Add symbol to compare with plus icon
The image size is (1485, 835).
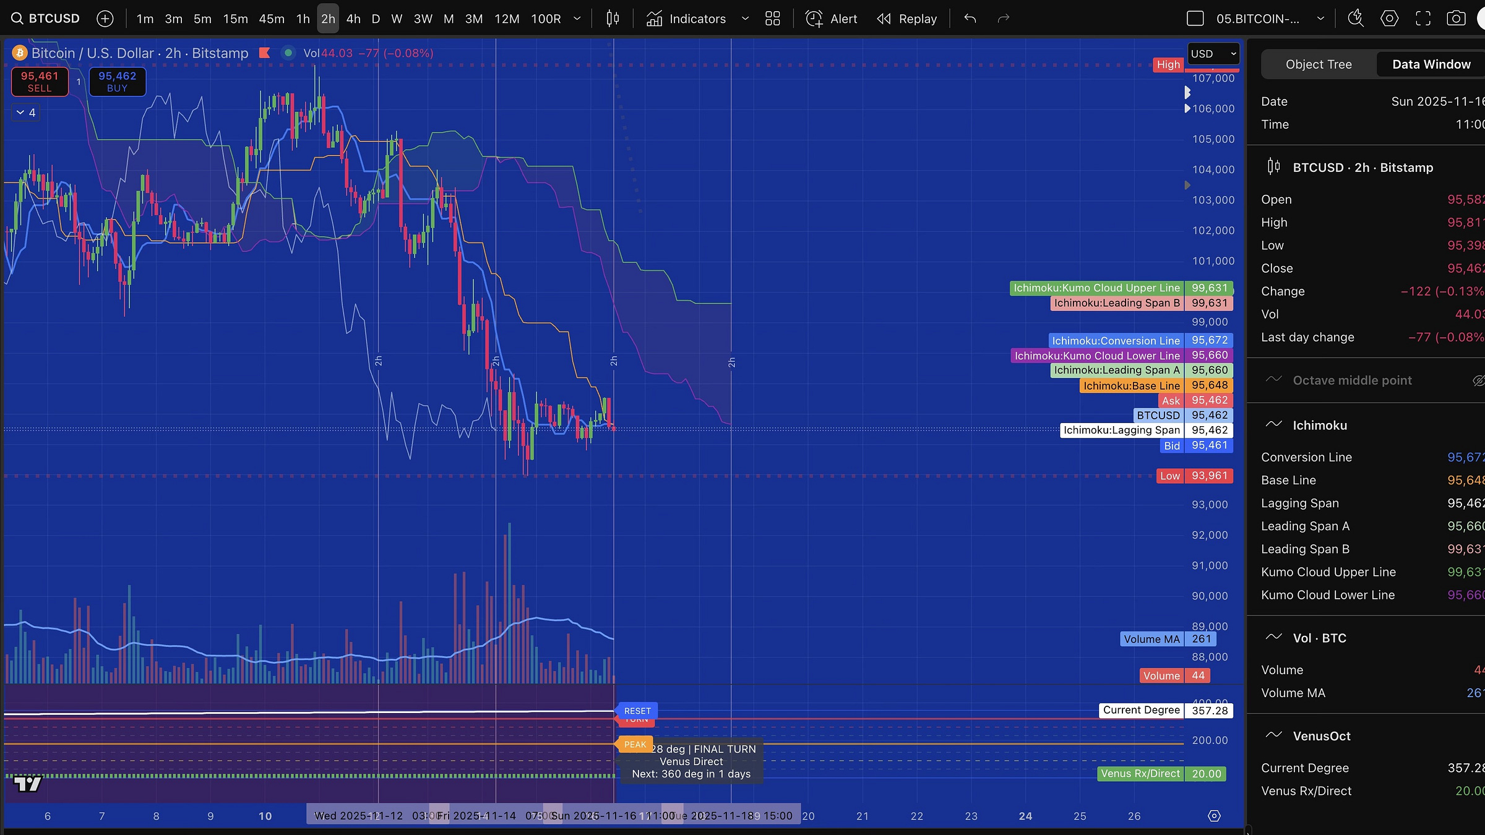pos(105,19)
